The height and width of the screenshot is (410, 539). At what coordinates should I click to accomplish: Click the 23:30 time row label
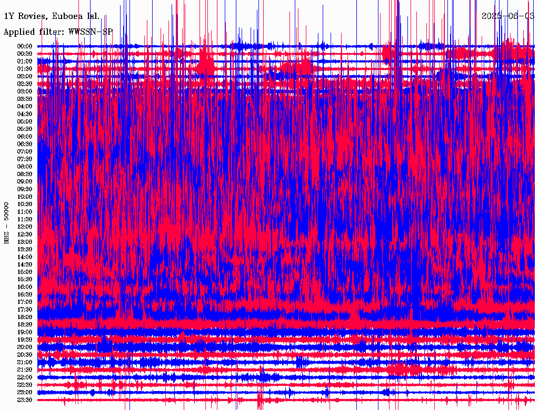click(x=25, y=400)
